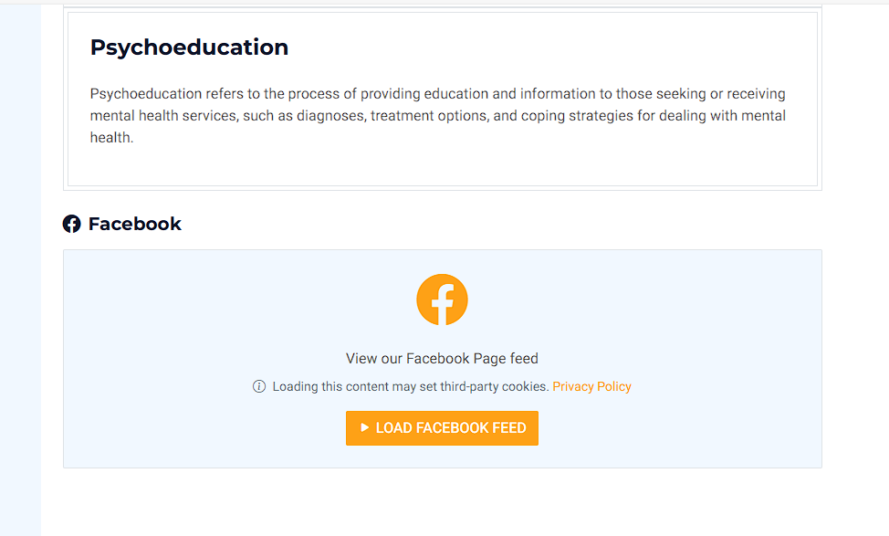Image resolution: width=889 pixels, height=536 pixels.
Task: Open the Privacy Policy link
Action: pyautogui.click(x=591, y=386)
